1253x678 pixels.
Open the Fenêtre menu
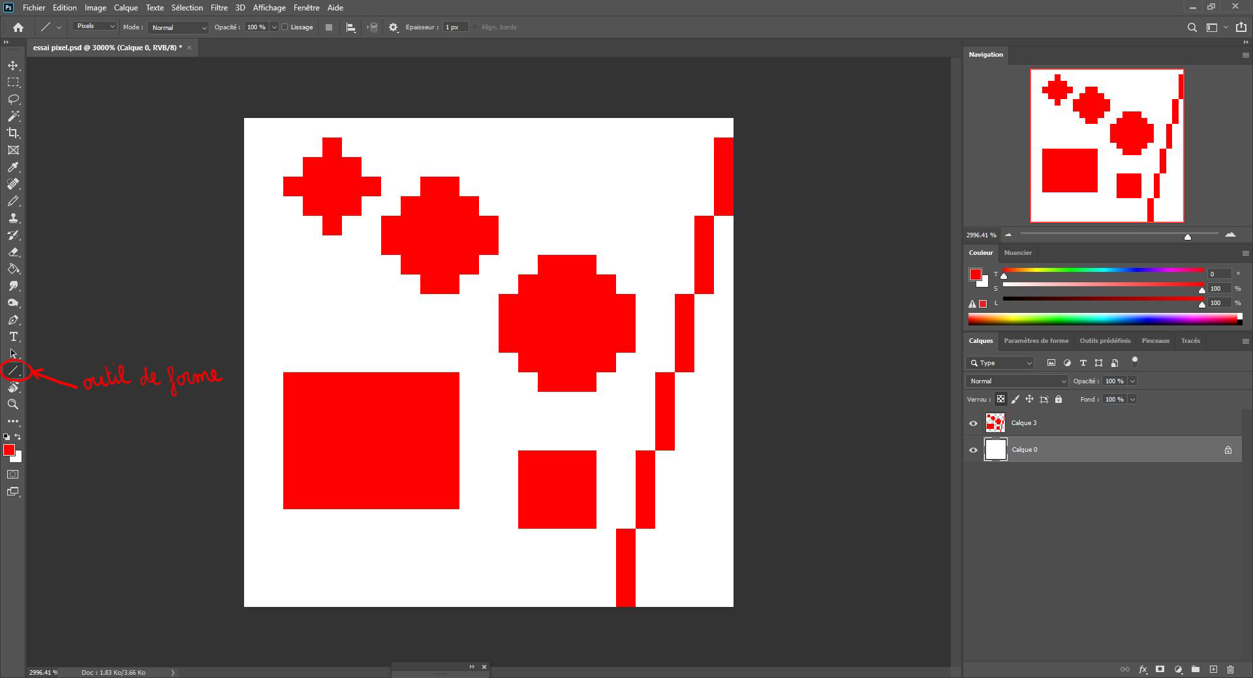pyautogui.click(x=307, y=7)
